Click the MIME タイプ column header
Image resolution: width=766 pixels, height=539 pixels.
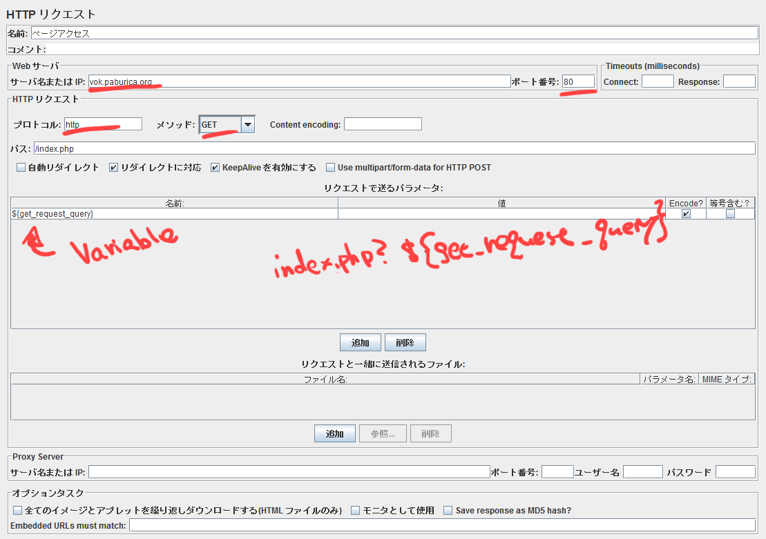pyautogui.click(x=727, y=380)
